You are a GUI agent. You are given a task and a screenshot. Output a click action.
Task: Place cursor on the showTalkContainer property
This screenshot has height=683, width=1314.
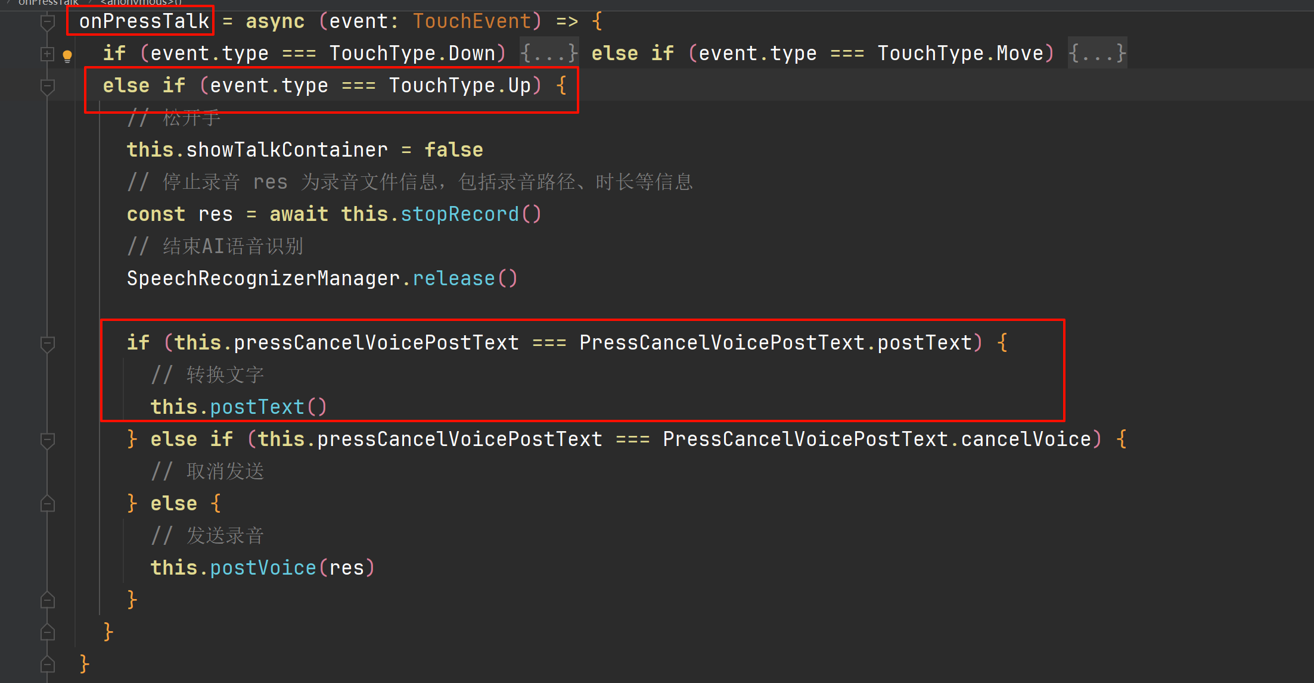coord(287,150)
